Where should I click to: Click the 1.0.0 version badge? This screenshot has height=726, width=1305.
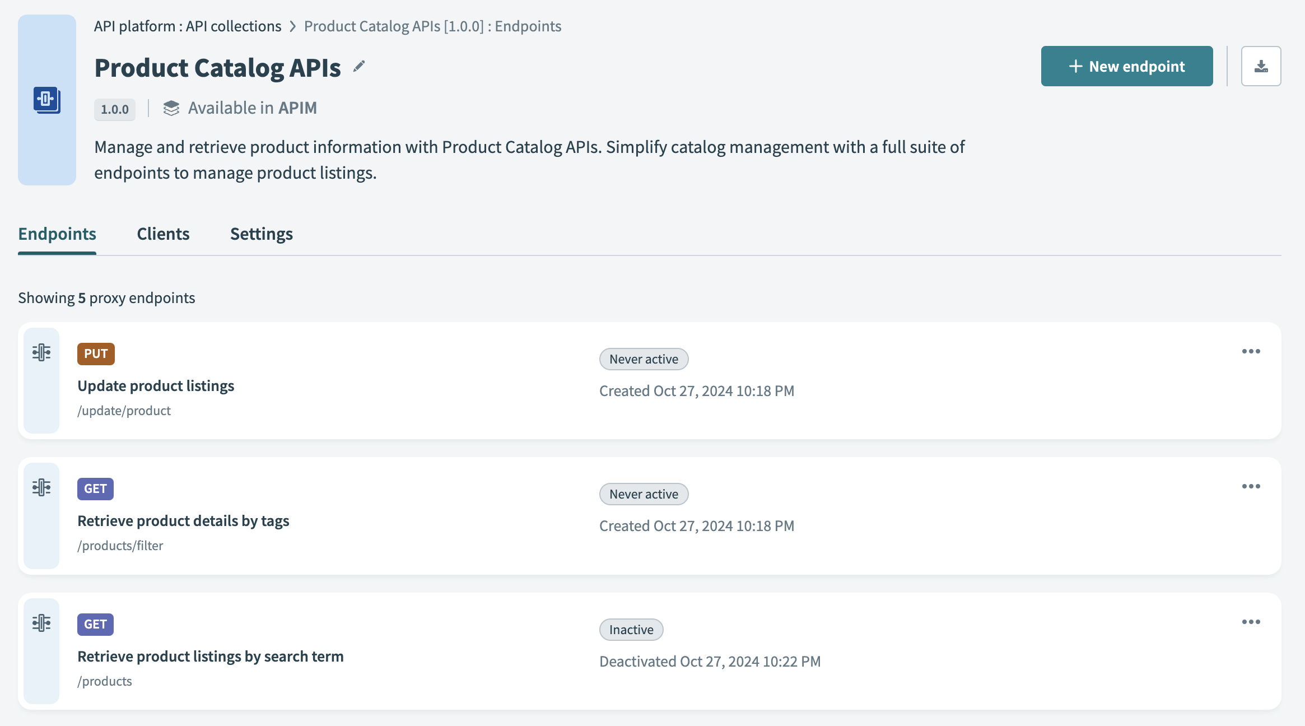tap(114, 109)
